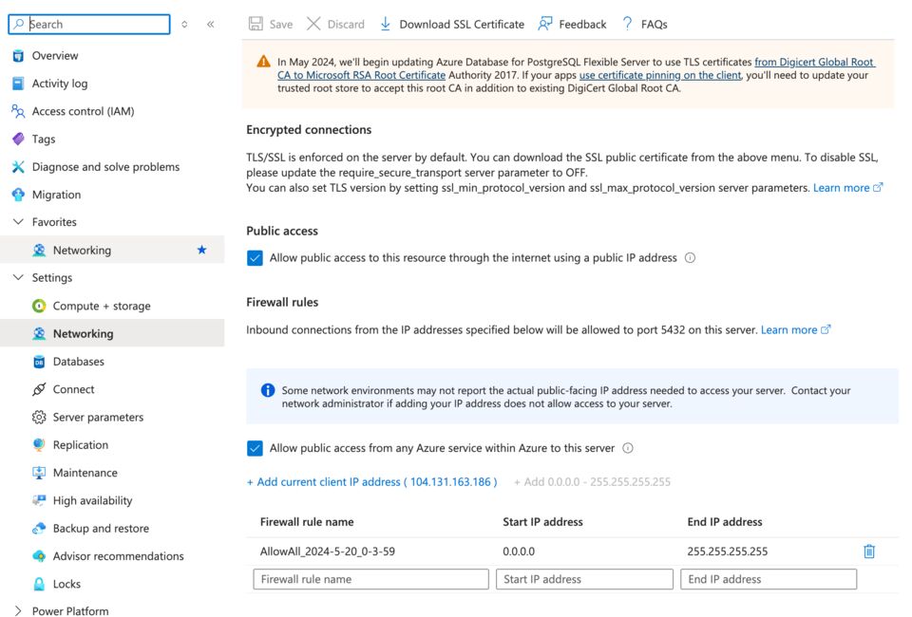Collapse the Settings section

[18, 278]
